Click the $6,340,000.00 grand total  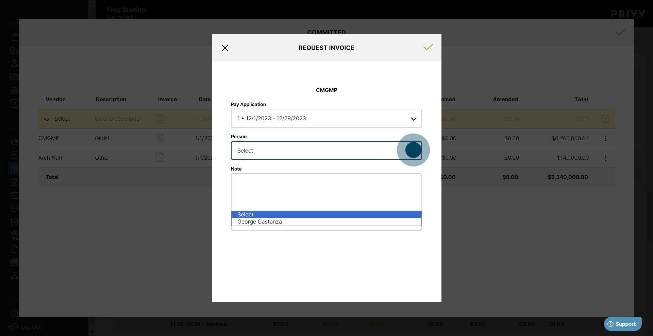568,177
